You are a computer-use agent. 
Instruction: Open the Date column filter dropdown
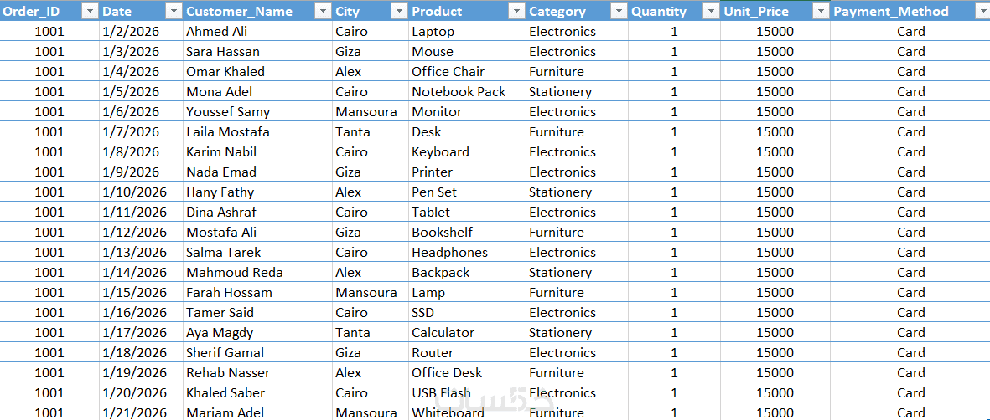(x=174, y=11)
